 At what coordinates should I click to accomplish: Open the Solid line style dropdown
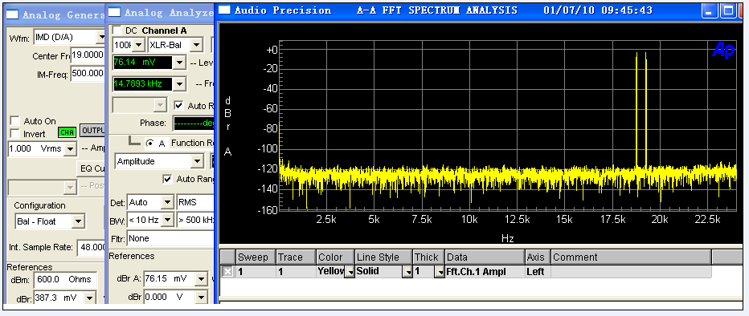click(407, 272)
